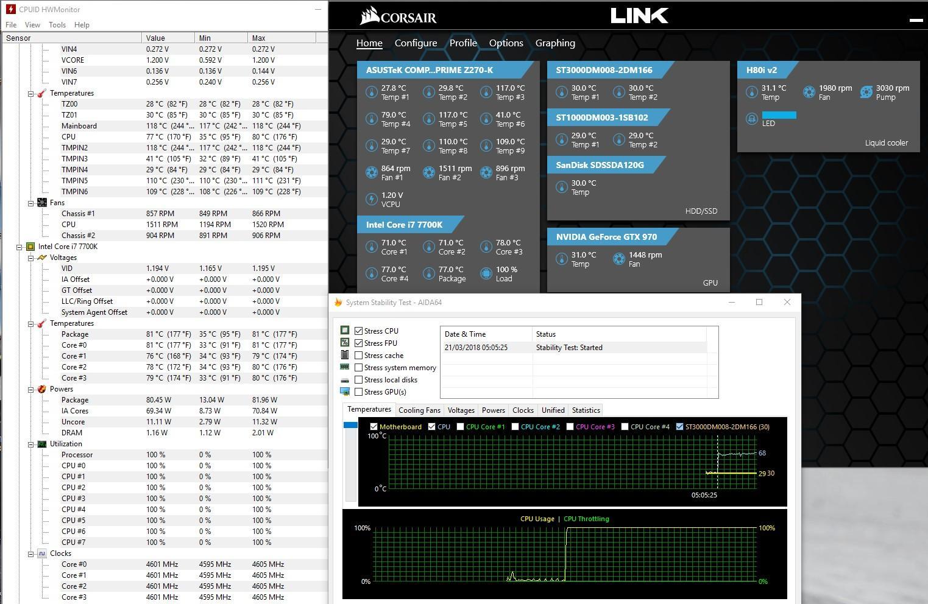Open the View menu in HWMonitor
The height and width of the screenshot is (604, 928).
pyautogui.click(x=32, y=25)
